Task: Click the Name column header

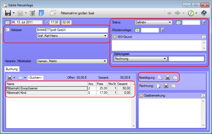Action: 47,84
